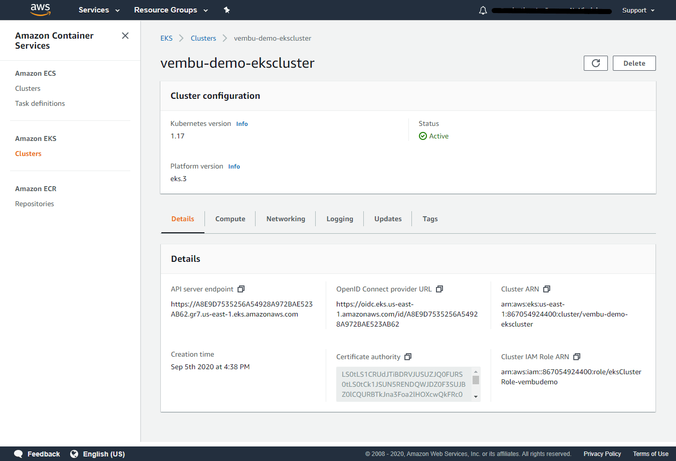The height and width of the screenshot is (461, 676).
Task: Click the Kubernetes version value 1.17
Action: point(177,136)
